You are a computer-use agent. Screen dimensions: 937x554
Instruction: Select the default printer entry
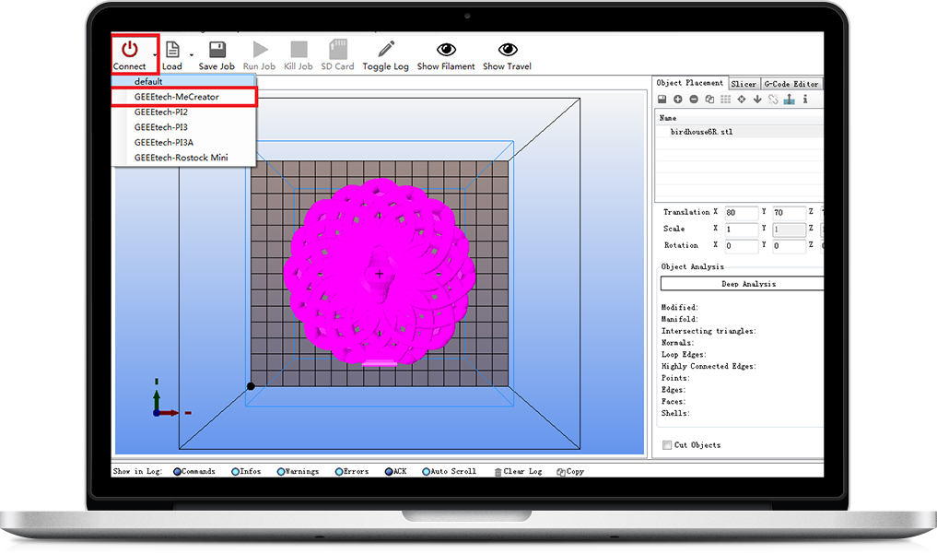pyautogui.click(x=184, y=81)
